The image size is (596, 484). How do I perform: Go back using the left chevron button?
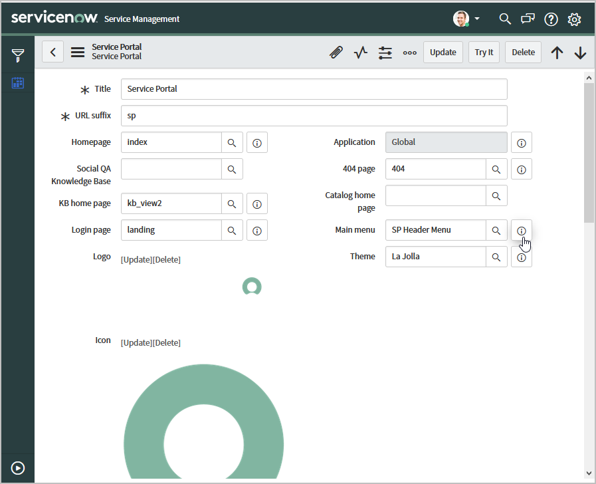coord(53,53)
